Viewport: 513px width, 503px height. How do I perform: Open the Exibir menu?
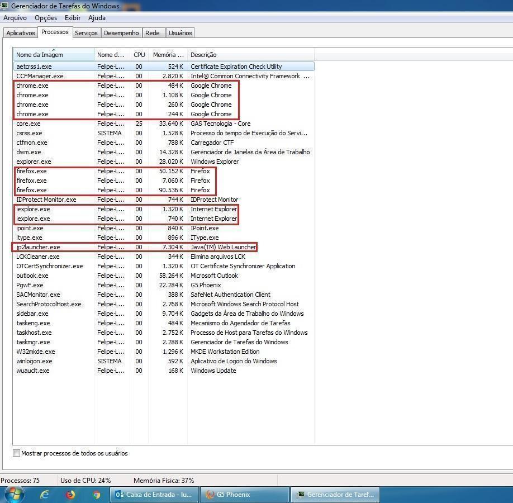tap(73, 18)
